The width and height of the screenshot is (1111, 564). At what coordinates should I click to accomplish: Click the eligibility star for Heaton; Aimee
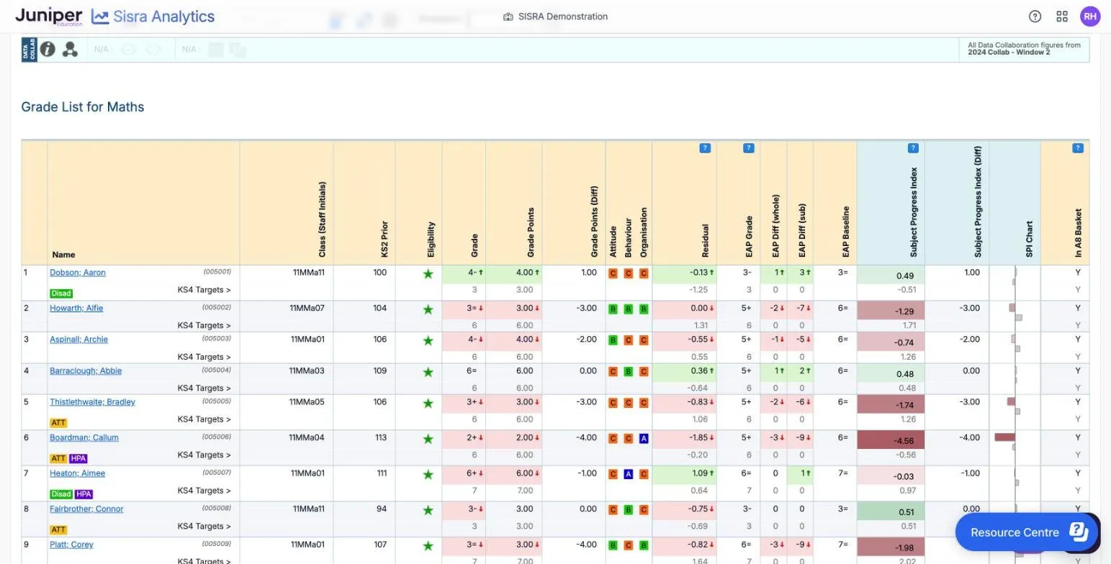pyautogui.click(x=428, y=475)
